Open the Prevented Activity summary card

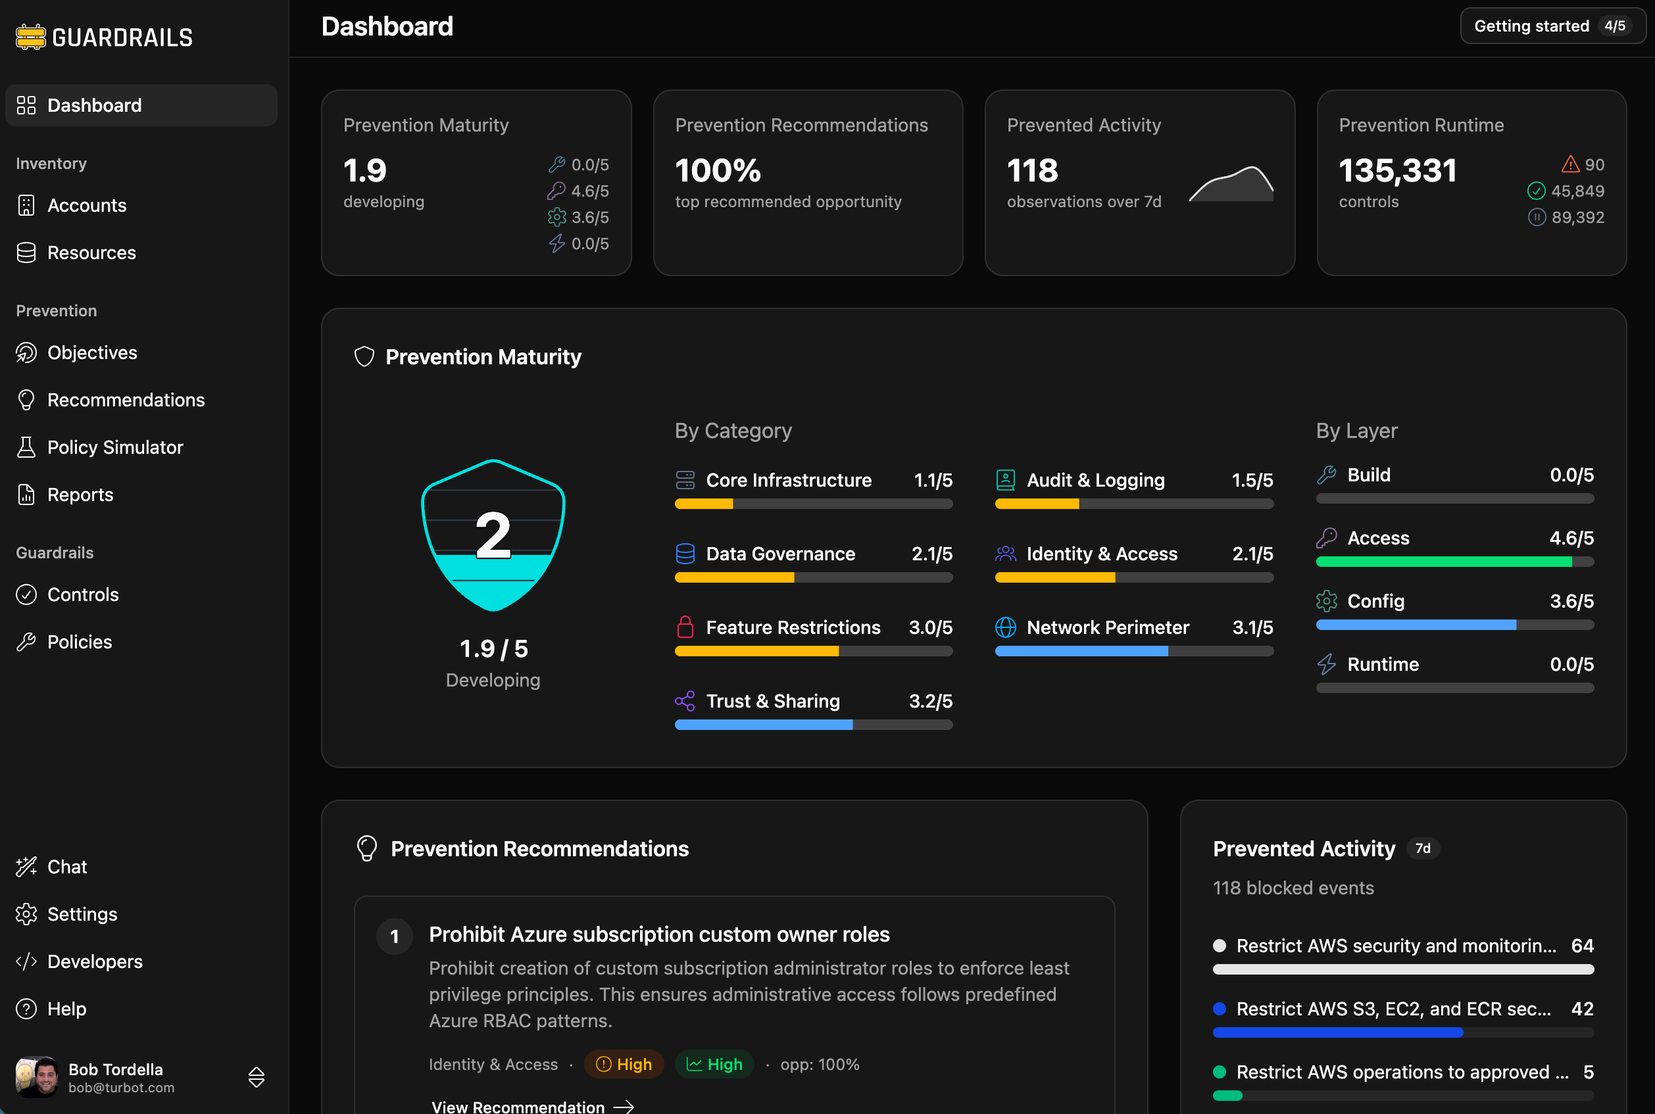pos(1139,183)
